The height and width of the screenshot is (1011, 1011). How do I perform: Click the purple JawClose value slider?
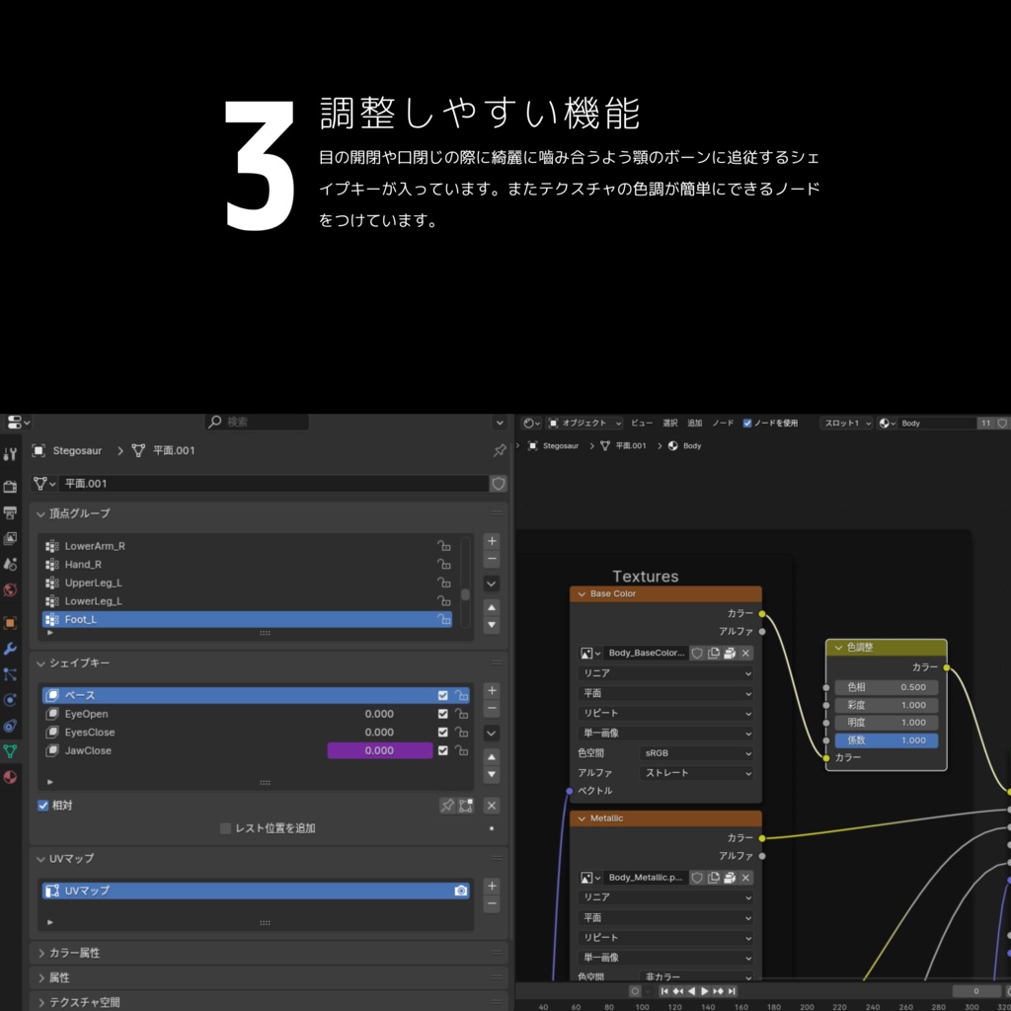380,750
